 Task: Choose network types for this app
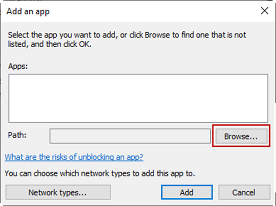coord(58,192)
